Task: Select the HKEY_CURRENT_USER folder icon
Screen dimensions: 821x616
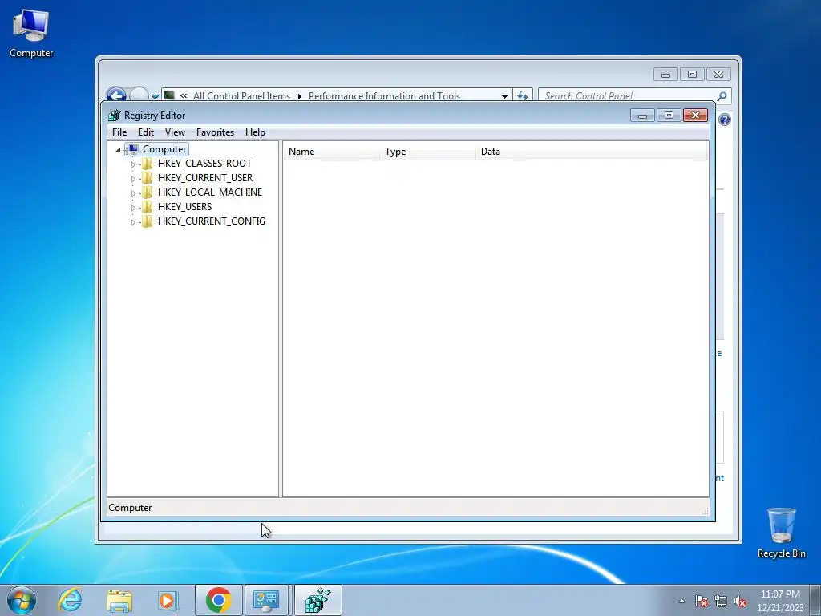Action: [148, 178]
